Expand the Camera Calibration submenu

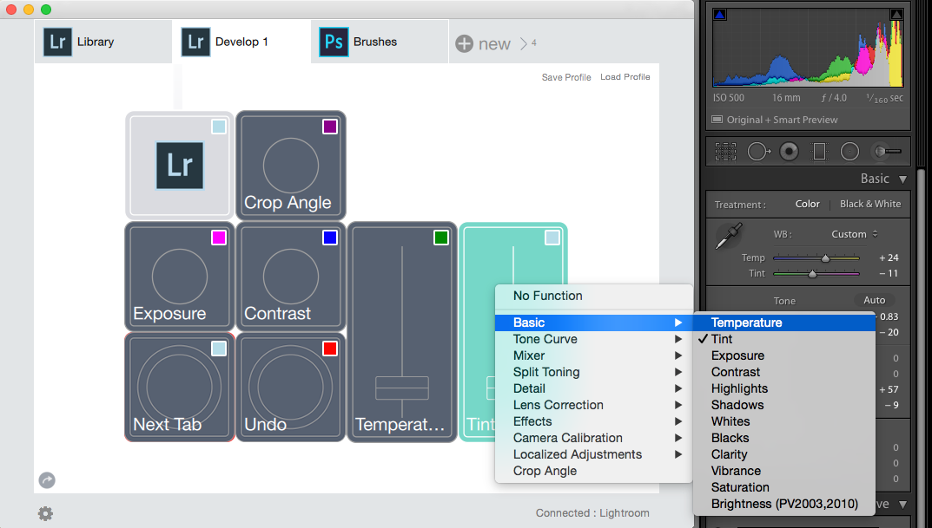pos(594,438)
